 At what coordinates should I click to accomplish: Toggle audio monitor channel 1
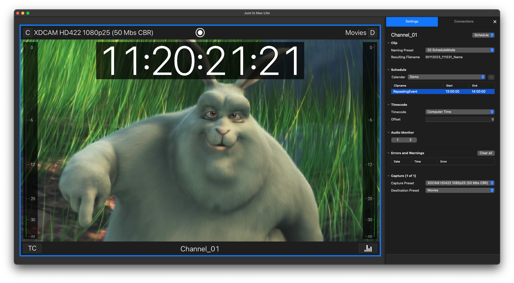coord(398,140)
